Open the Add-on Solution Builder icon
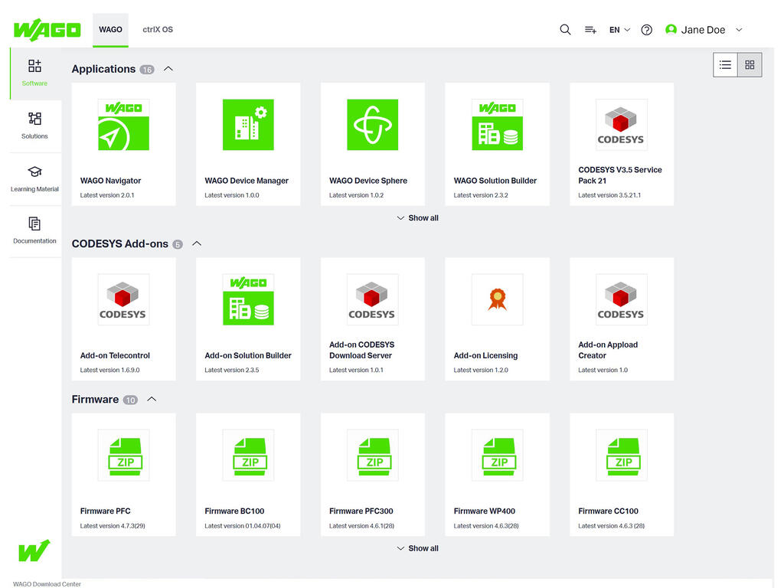This screenshot has height=588, width=784. click(x=248, y=299)
